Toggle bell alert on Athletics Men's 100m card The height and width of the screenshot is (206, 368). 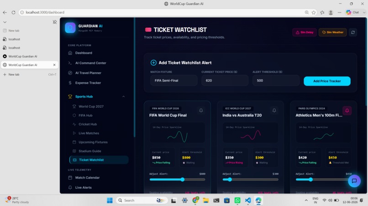(347, 111)
